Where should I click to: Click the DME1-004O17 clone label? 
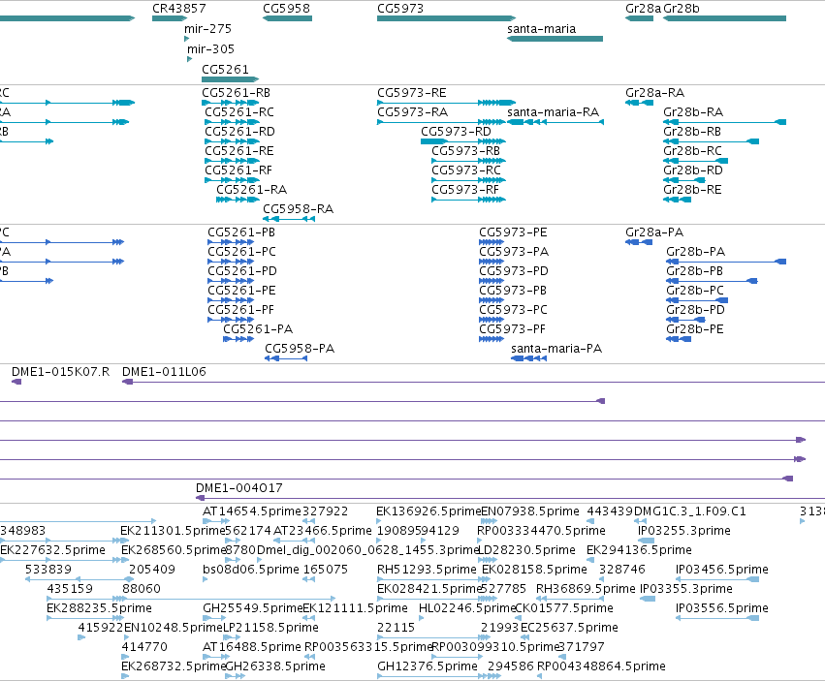coord(239,488)
